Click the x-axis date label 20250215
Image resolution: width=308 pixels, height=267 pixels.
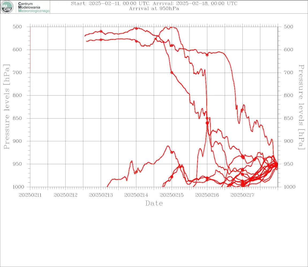tap(172, 195)
